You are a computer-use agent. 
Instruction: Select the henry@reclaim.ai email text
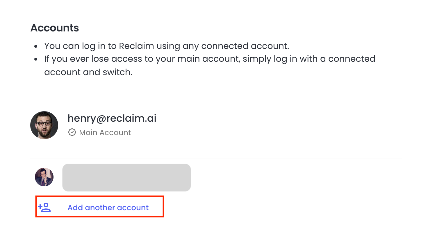click(x=112, y=118)
